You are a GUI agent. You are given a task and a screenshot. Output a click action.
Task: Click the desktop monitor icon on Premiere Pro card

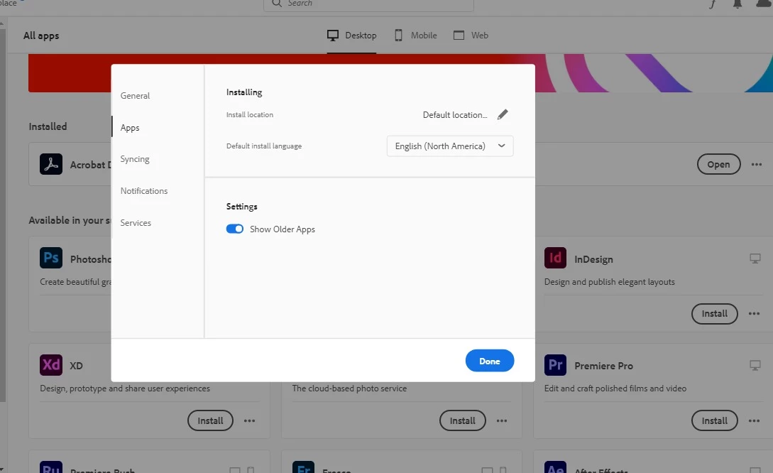755,366
